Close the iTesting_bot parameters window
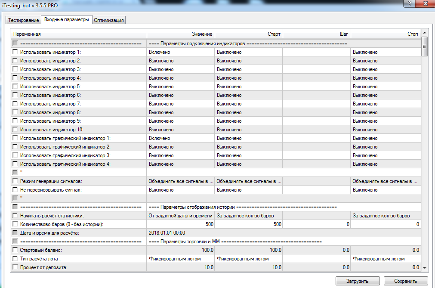Viewport: 435px width, 288px height. coord(424,3)
